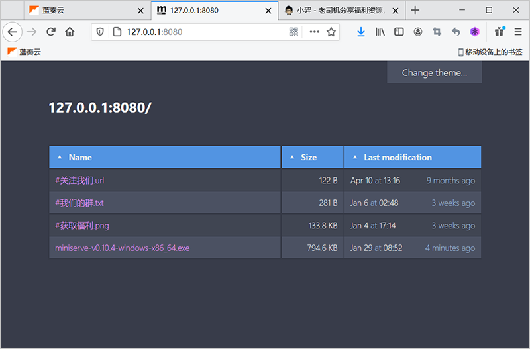Image resolution: width=530 pixels, height=349 pixels.
Task: Open the #关注我们.url file
Action: coord(79,180)
